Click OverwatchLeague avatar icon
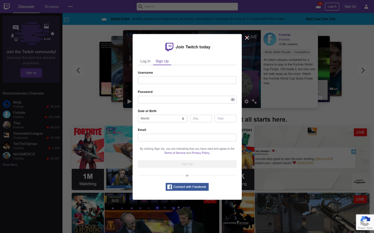This screenshot has width=374, height=233. (x=7, y=135)
